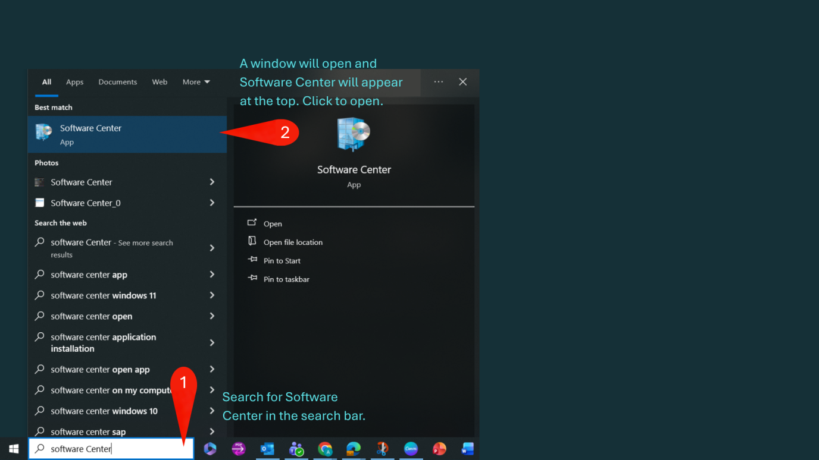Click the Copilot icon in the taskbar
The width and height of the screenshot is (819, 460).
tap(210, 449)
